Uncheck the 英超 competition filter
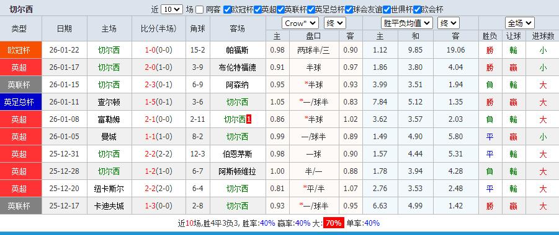 pyautogui.click(x=257, y=10)
